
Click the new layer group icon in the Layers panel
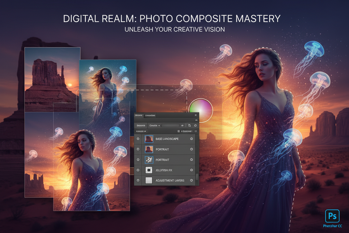tap(189, 125)
